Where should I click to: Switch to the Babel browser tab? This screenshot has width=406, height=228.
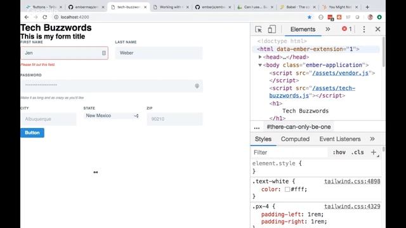coord(298,7)
